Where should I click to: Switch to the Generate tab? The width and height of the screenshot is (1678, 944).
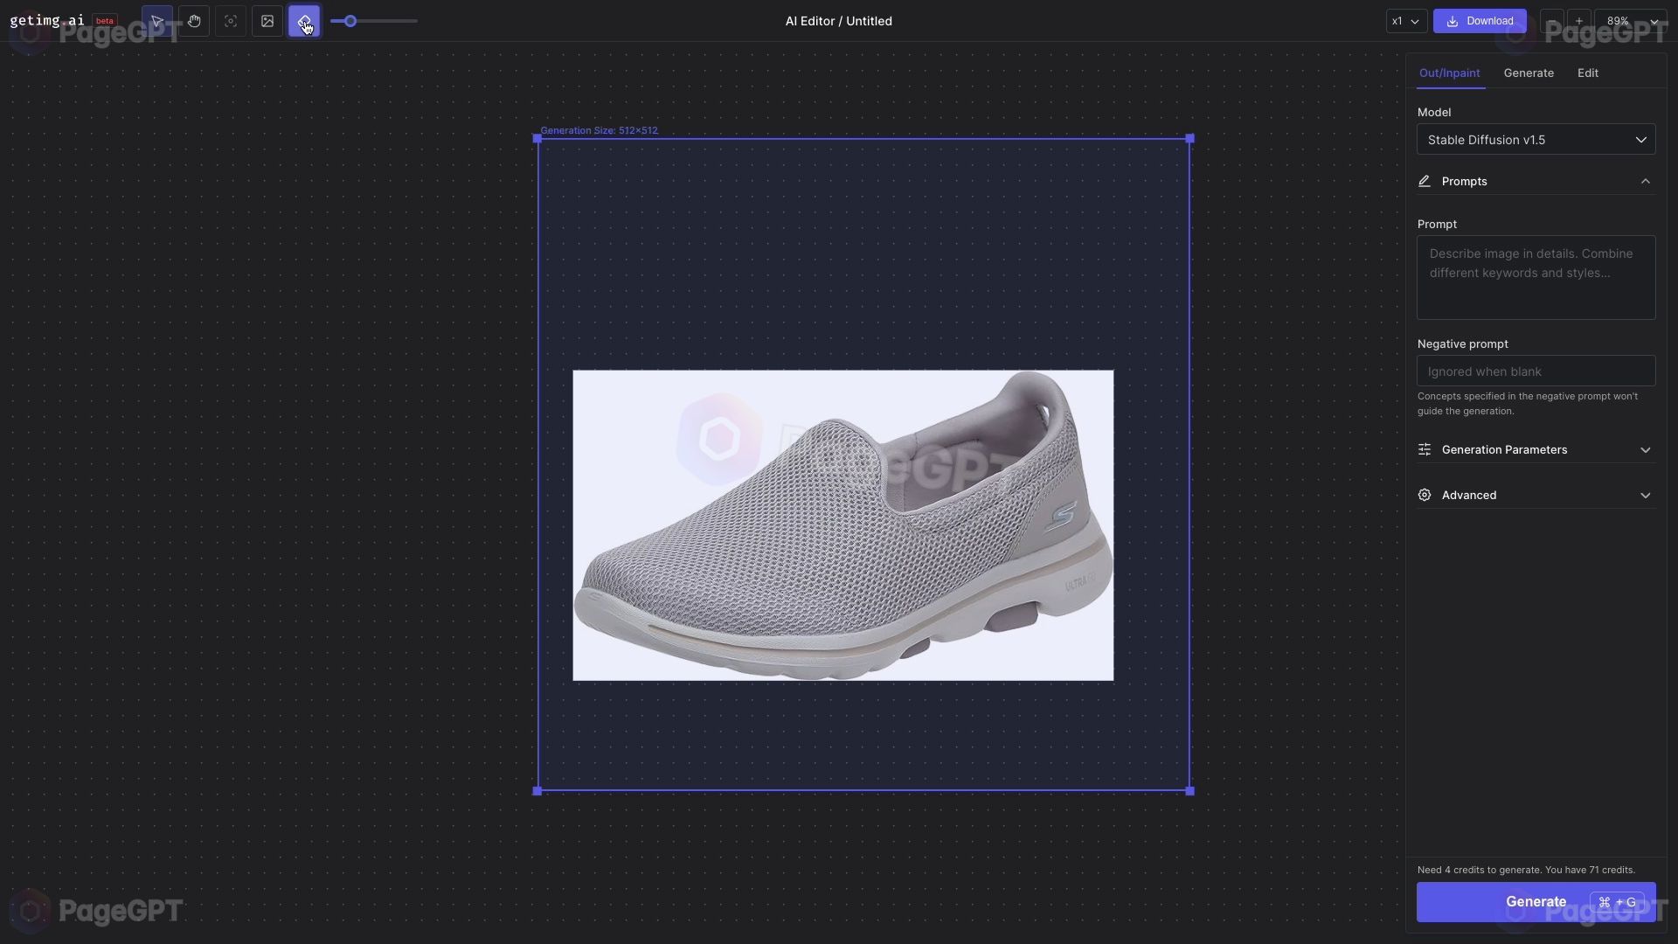pyautogui.click(x=1529, y=73)
